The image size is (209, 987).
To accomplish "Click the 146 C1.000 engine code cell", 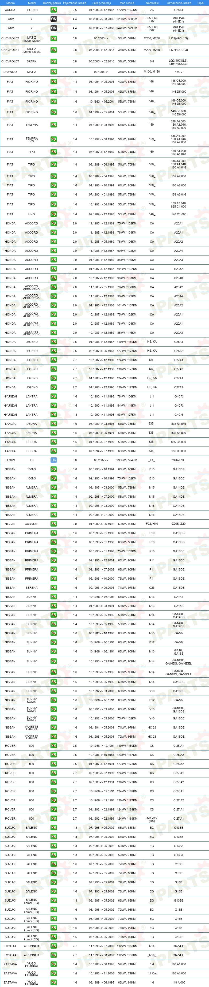I will (179, 214).
